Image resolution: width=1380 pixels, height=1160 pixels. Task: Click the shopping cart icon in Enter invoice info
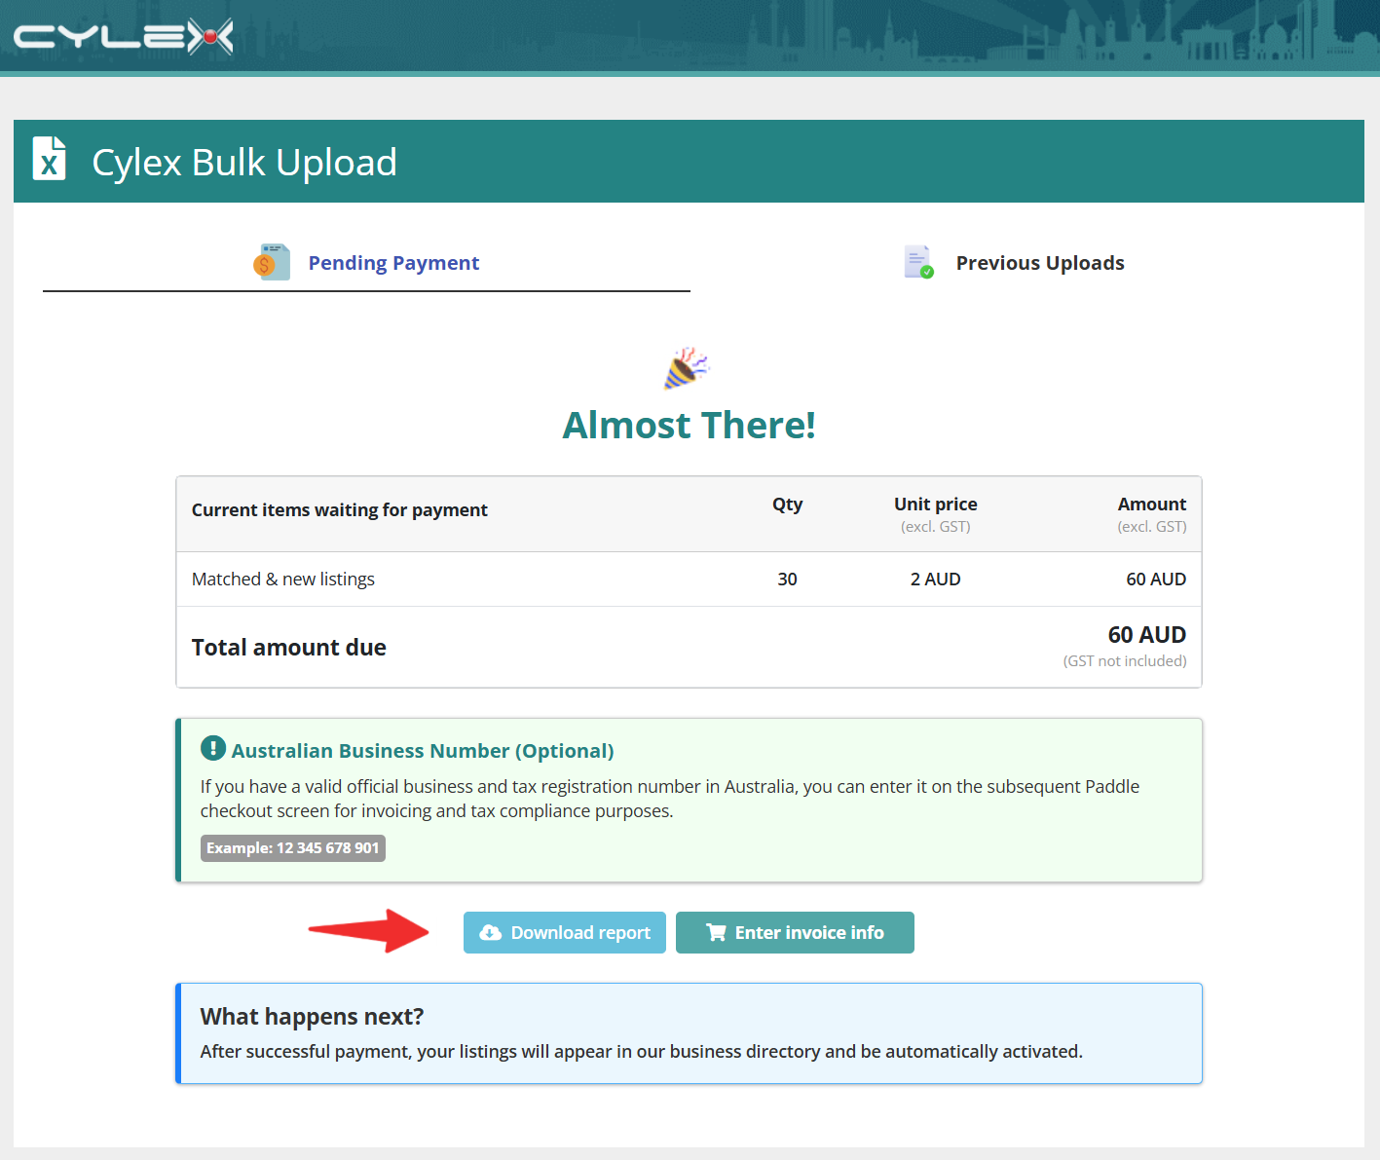(716, 933)
